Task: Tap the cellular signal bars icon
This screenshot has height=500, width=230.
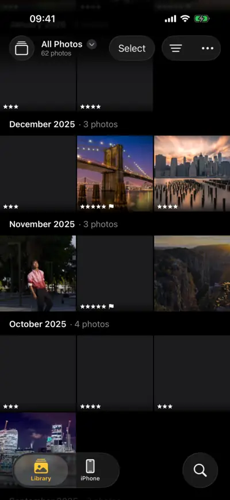Action: [x=170, y=19]
